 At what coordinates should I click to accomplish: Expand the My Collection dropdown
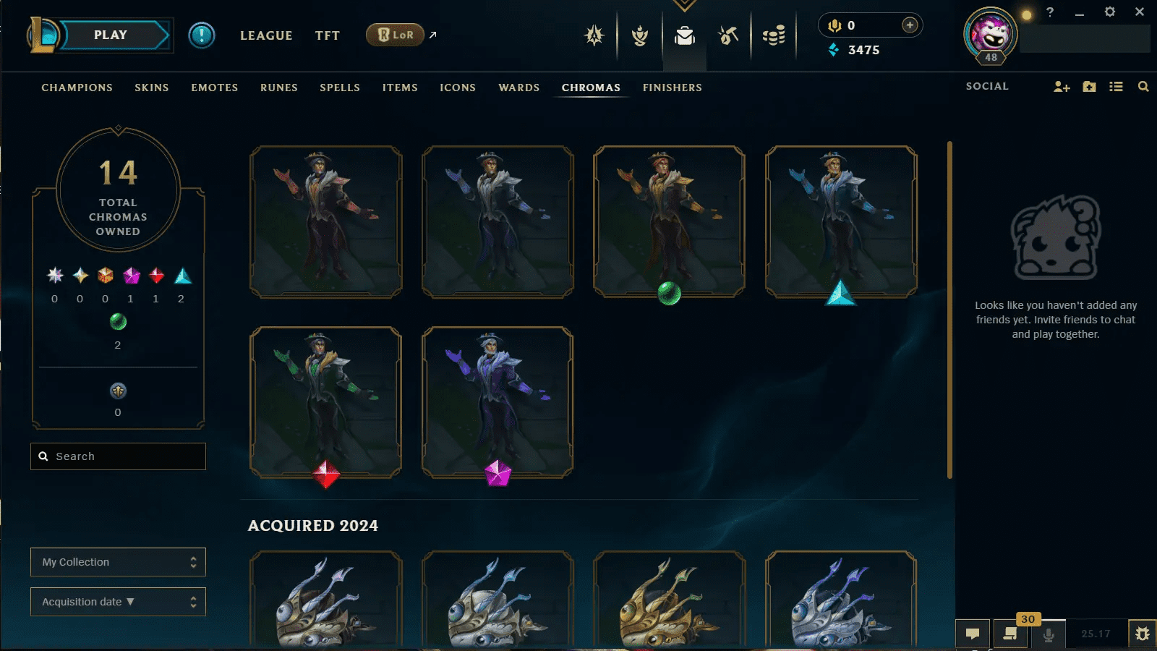click(118, 562)
